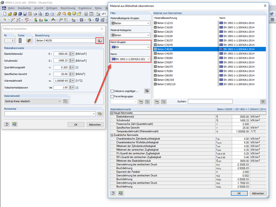Enable Inklusive ungültiger checkbox

(x=112, y=91)
